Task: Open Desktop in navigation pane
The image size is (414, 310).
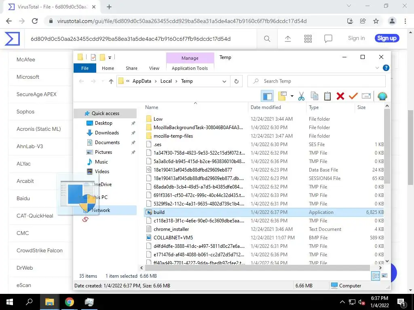Action: click(103, 123)
